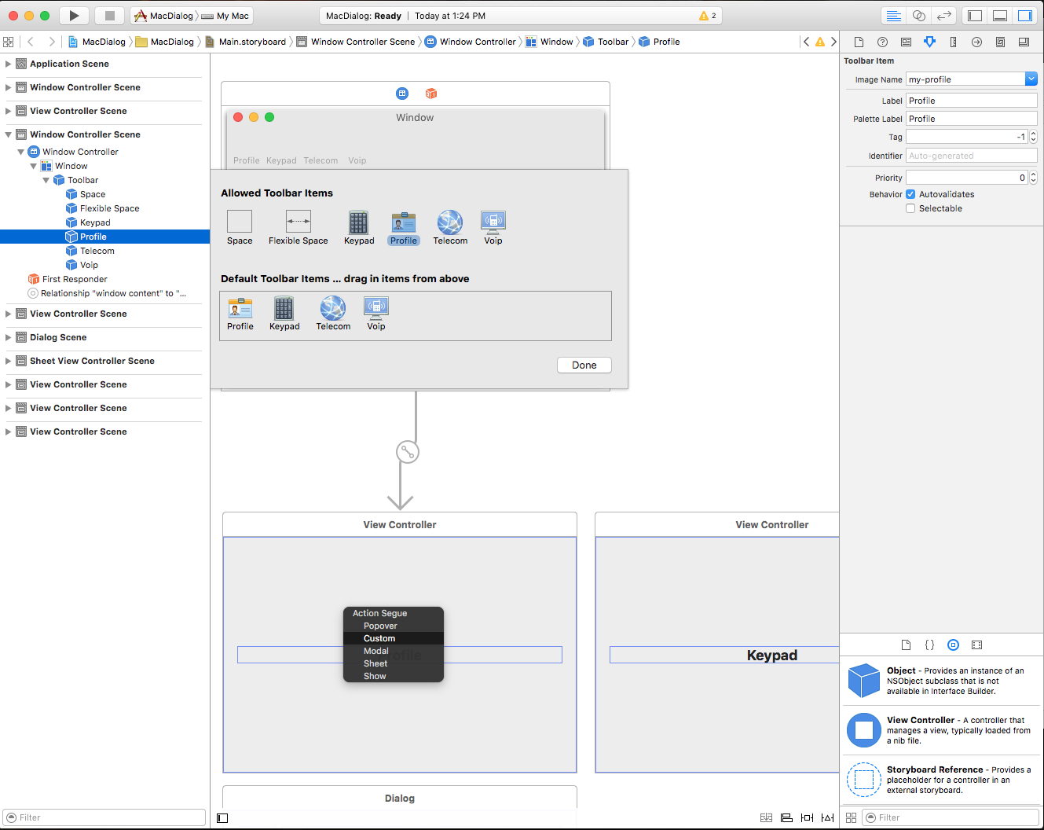This screenshot has height=830, width=1044.
Task: Disable the Autovalidates checkbox
Action: 910,194
